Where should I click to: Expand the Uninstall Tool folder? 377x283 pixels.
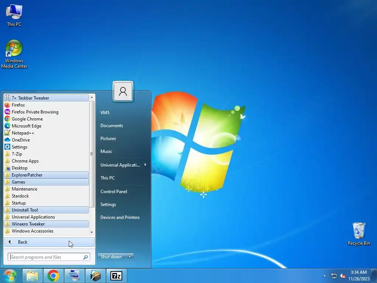coord(46,210)
